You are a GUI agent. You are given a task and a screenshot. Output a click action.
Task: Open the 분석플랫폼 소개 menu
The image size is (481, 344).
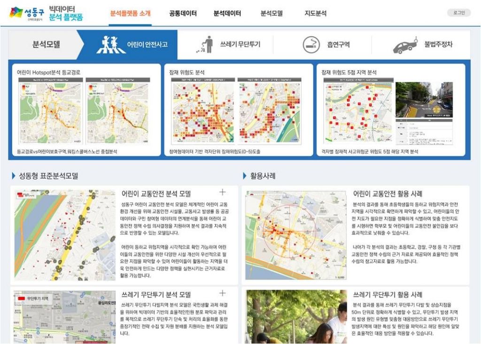pyautogui.click(x=131, y=14)
